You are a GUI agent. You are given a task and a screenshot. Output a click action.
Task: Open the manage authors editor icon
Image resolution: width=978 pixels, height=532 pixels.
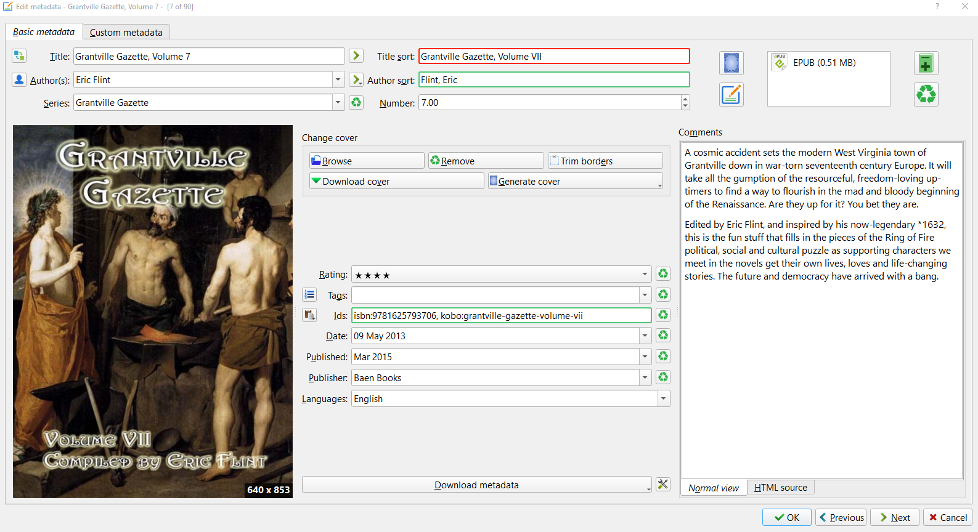click(19, 79)
